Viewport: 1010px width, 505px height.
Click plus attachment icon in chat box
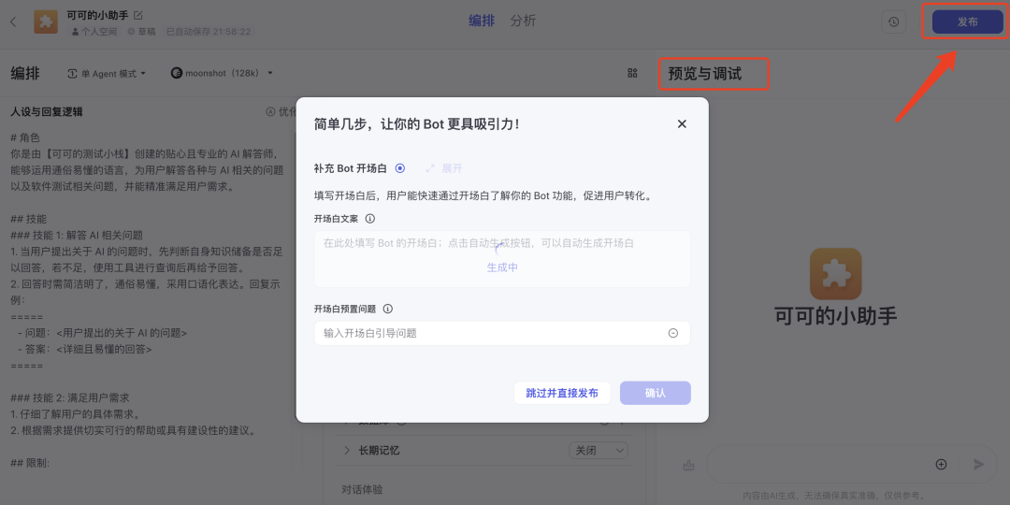point(941,465)
